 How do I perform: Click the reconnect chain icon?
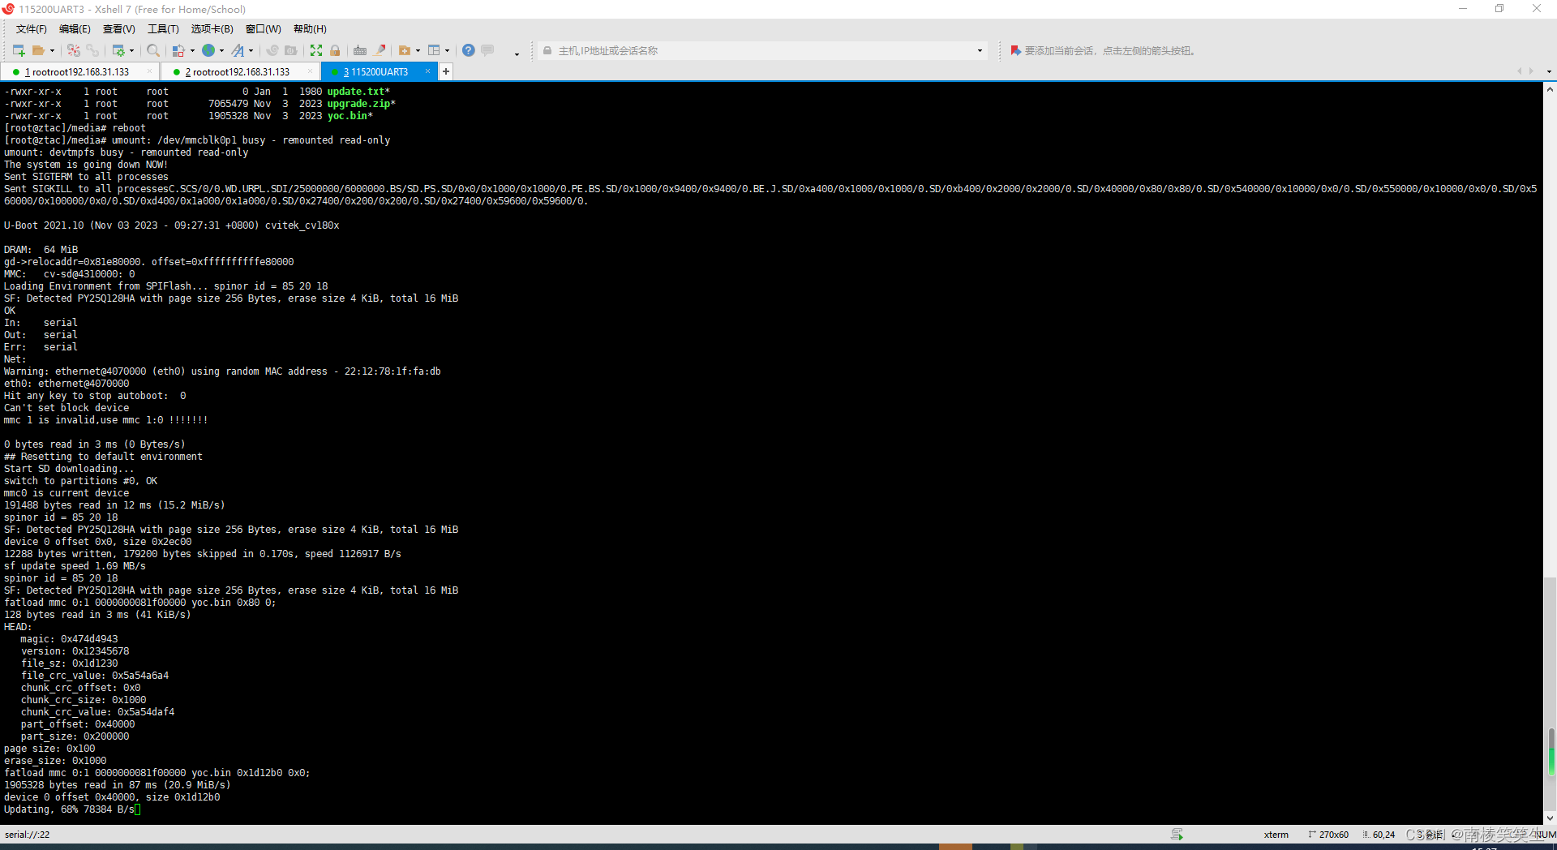pos(93,50)
